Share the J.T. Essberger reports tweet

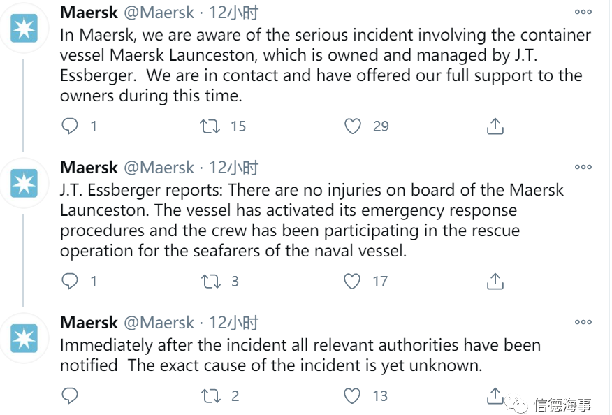coord(495,282)
